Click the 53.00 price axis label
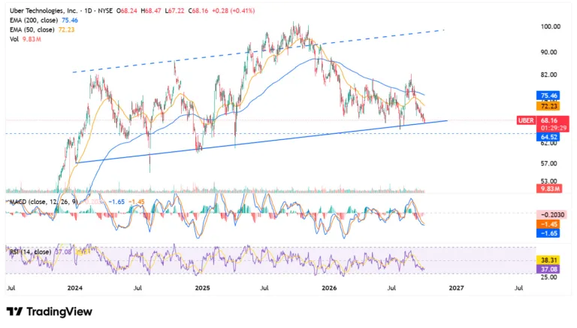The height and width of the screenshot is (328, 577). (x=548, y=181)
